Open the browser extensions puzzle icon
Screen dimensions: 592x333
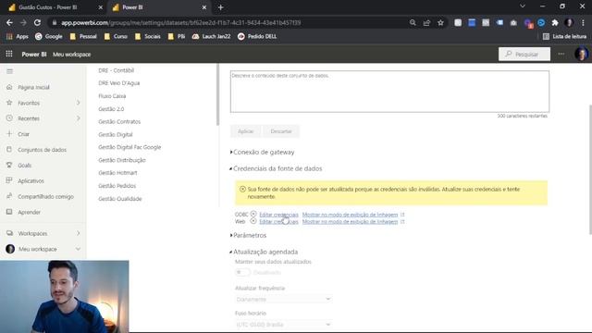(x=555, y=22)
